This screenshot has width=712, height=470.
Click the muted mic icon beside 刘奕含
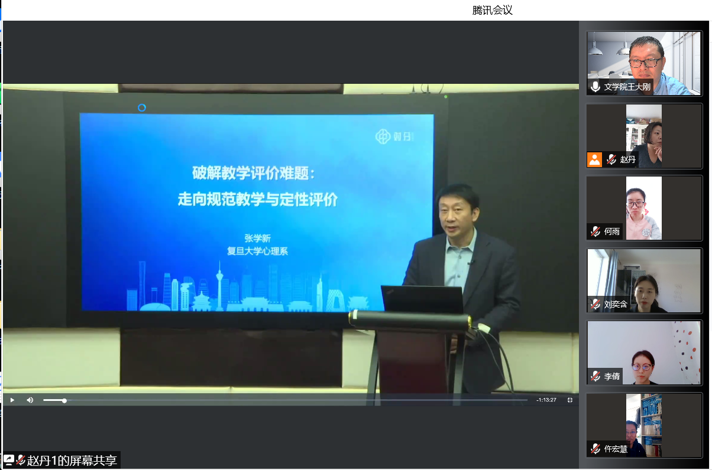(x=596, y=304)
